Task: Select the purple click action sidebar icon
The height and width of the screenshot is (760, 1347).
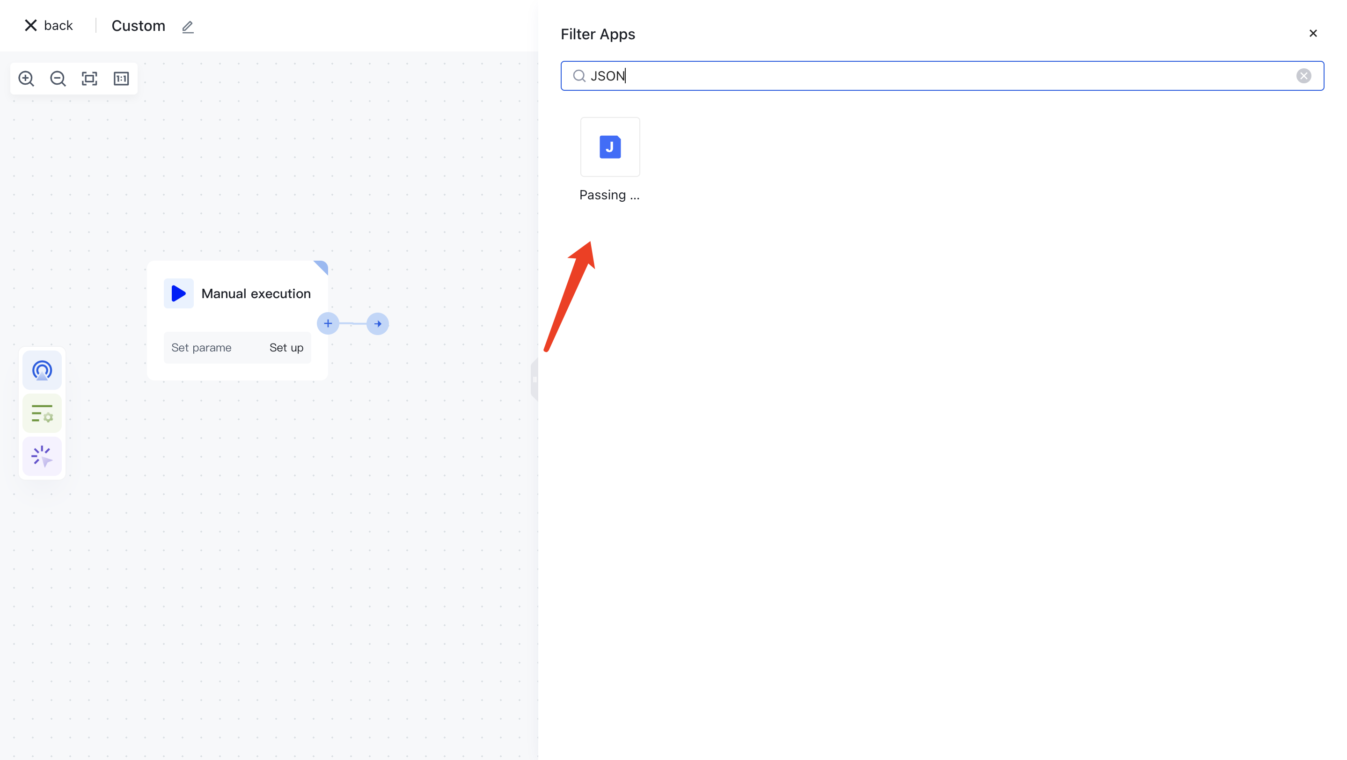Action: point(42,456)
